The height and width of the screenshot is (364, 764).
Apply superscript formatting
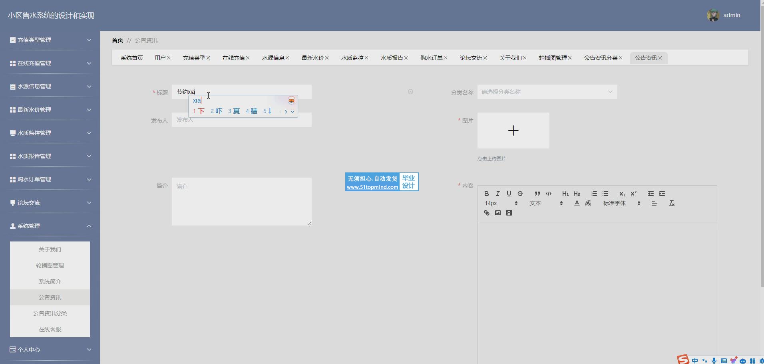click(633, 194)
